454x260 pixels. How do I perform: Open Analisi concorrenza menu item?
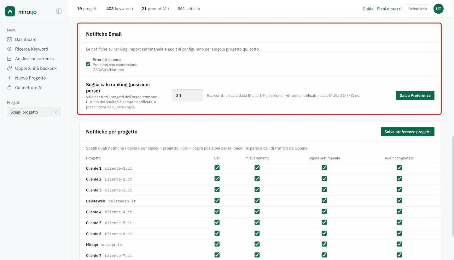tap(34, 59)
